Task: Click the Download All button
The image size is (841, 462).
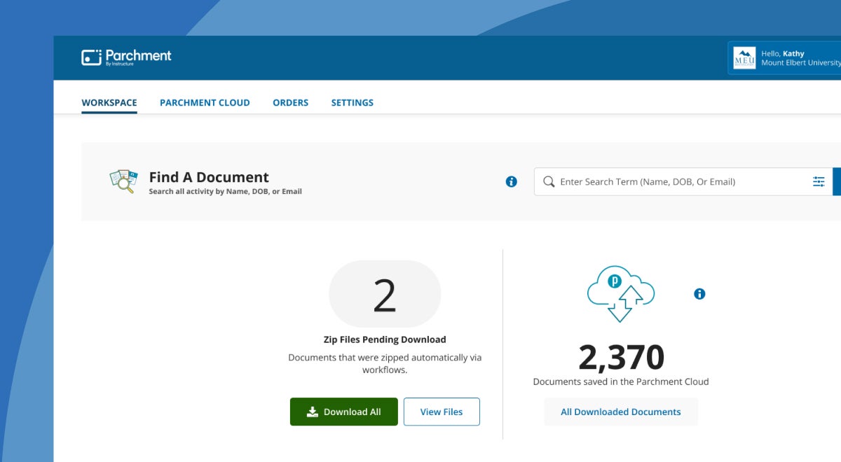Action: click(343, 412)
